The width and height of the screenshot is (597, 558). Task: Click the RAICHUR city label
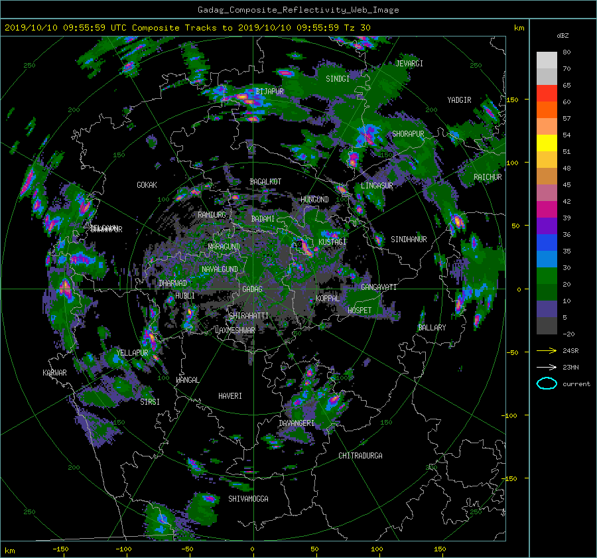point(488,177)
